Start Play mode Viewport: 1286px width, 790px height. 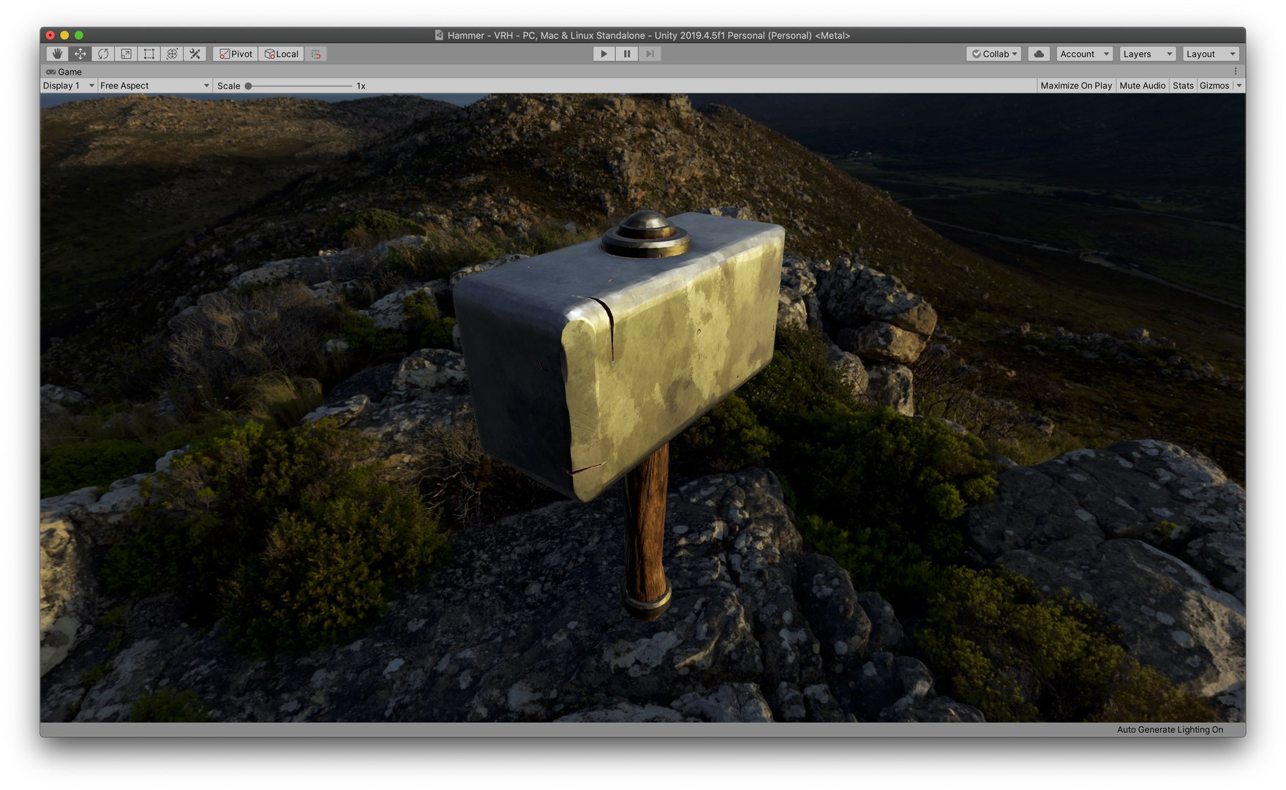coord(603,54)
